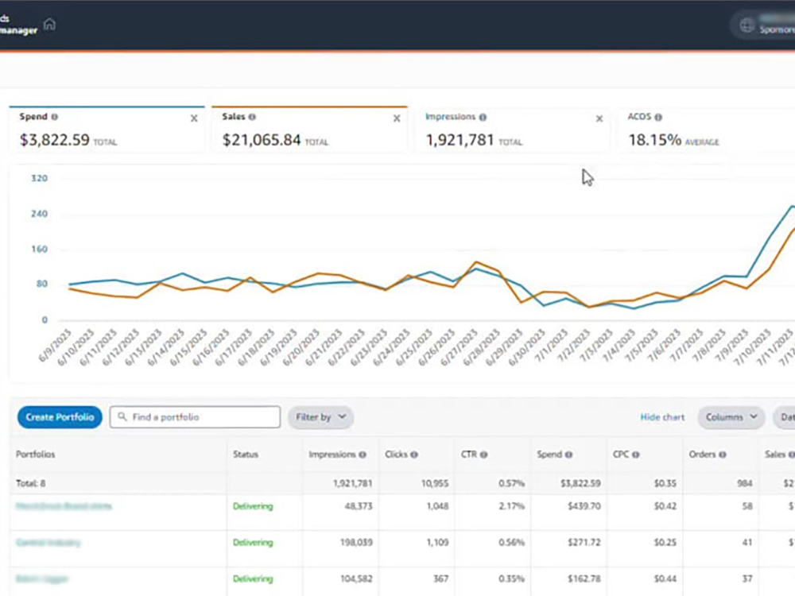Click the $0.42 CPC cell

click(665, 505)
